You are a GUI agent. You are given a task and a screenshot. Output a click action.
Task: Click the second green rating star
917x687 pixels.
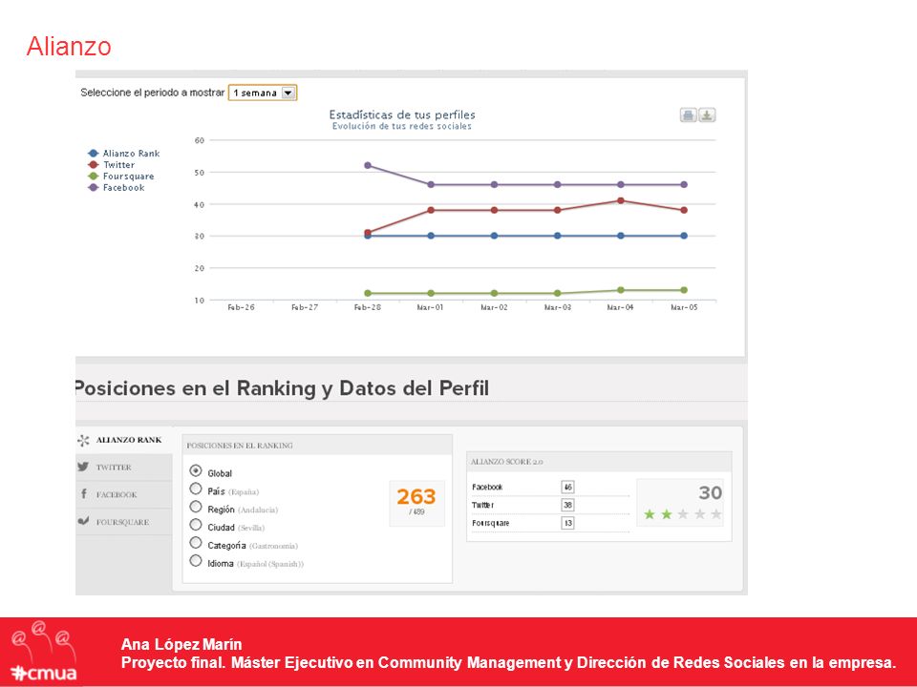tap(666, 514)
